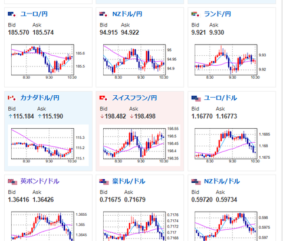Click the Swiss franc/Yen flag icon
The image size is (283, 241).
pyautogui.click(x=104, y=98)
